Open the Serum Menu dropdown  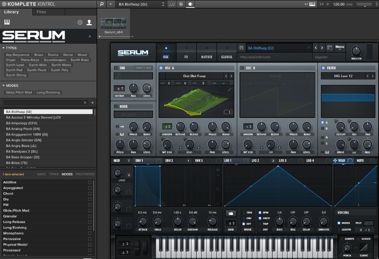tap(339, 47)
